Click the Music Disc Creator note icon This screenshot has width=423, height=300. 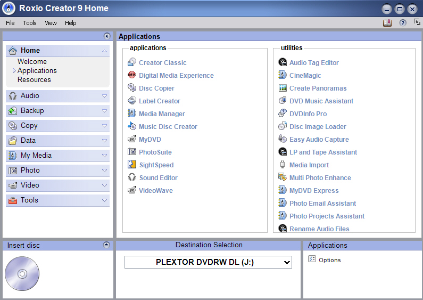pos(131,126)
